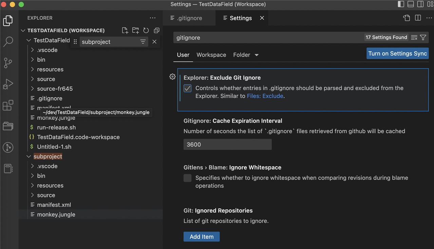Open Settings JSON file icon
Viewport: 434px width, 249px height.
click(407, 18)
